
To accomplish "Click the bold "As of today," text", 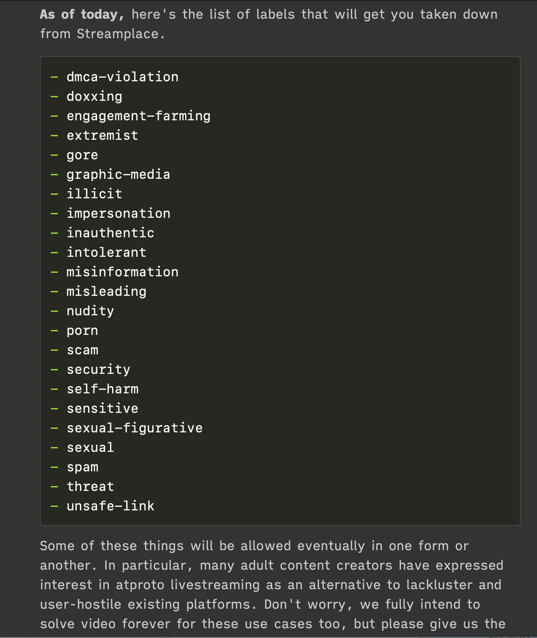I will point(82,15).
